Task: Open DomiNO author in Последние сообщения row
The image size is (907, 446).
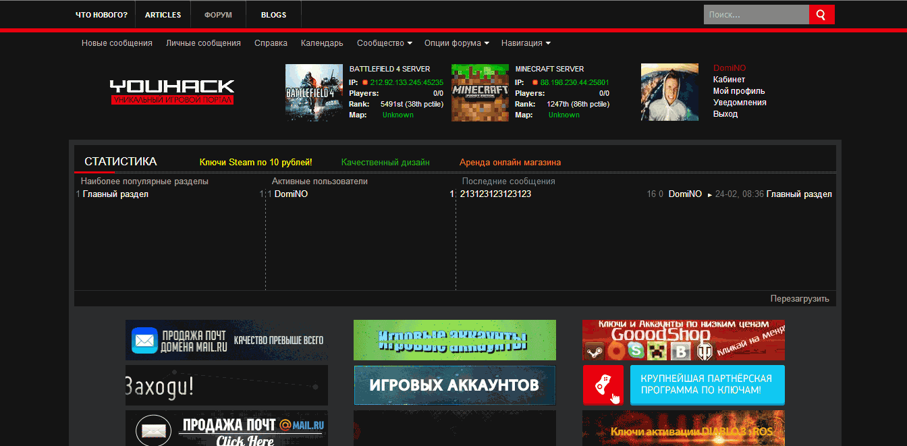Action: point(685,194)
